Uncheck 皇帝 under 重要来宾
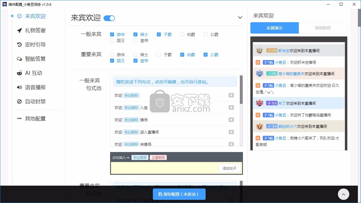 click(135, 61)
